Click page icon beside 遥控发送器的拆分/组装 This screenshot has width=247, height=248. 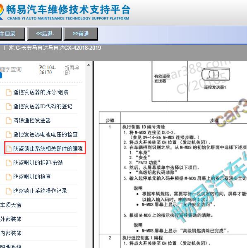point(9,92)
